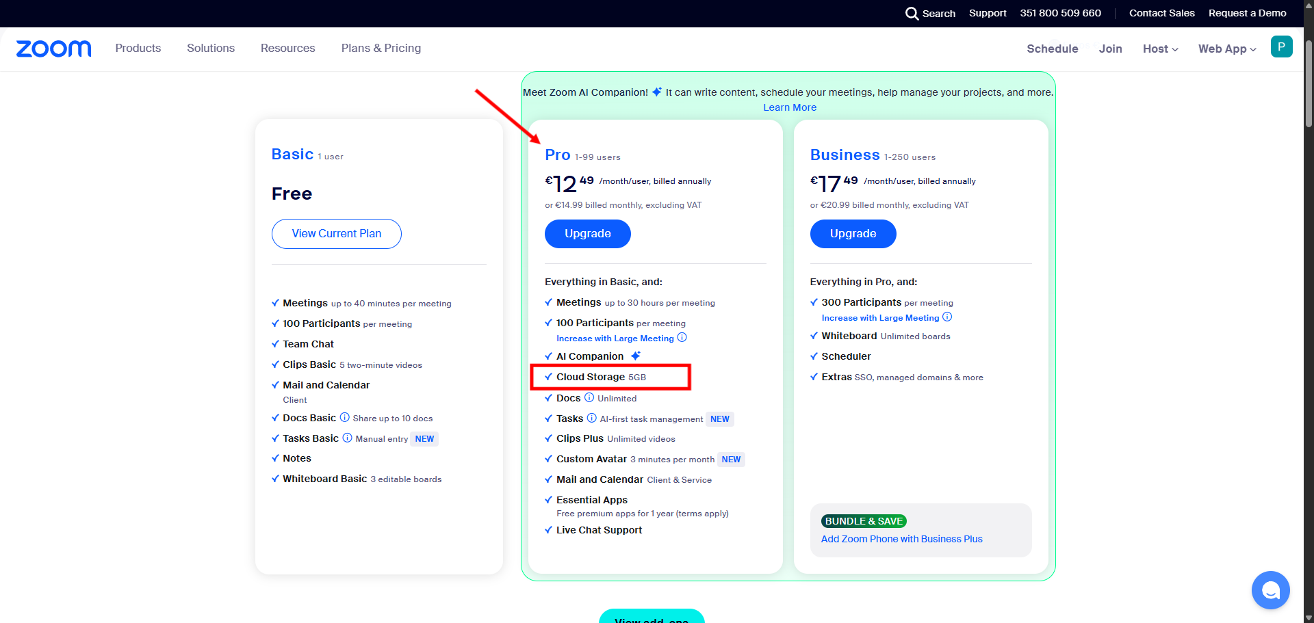The height and width of the screenshot is (623, 1314).
Task: Click Notes feature in Basic plan
Action: coord(297,458)
